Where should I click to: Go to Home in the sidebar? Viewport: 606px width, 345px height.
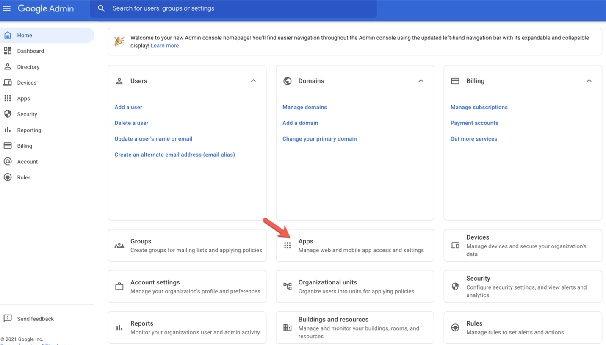click(x=47, y=35)
